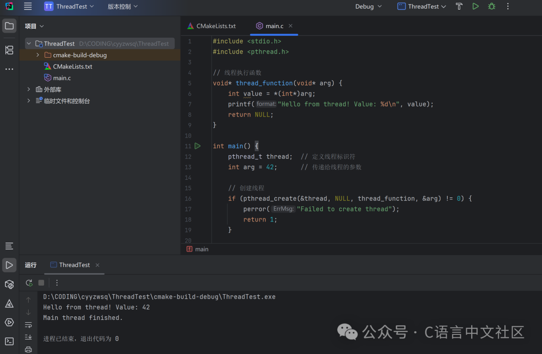Jump down the stack trace arrow
The height and width of the screenshot is (354, 542).
(x=28, y=312)
